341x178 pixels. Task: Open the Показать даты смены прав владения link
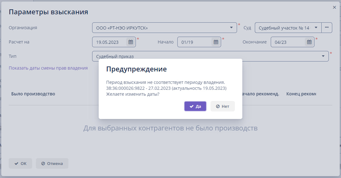pos(48,68)
